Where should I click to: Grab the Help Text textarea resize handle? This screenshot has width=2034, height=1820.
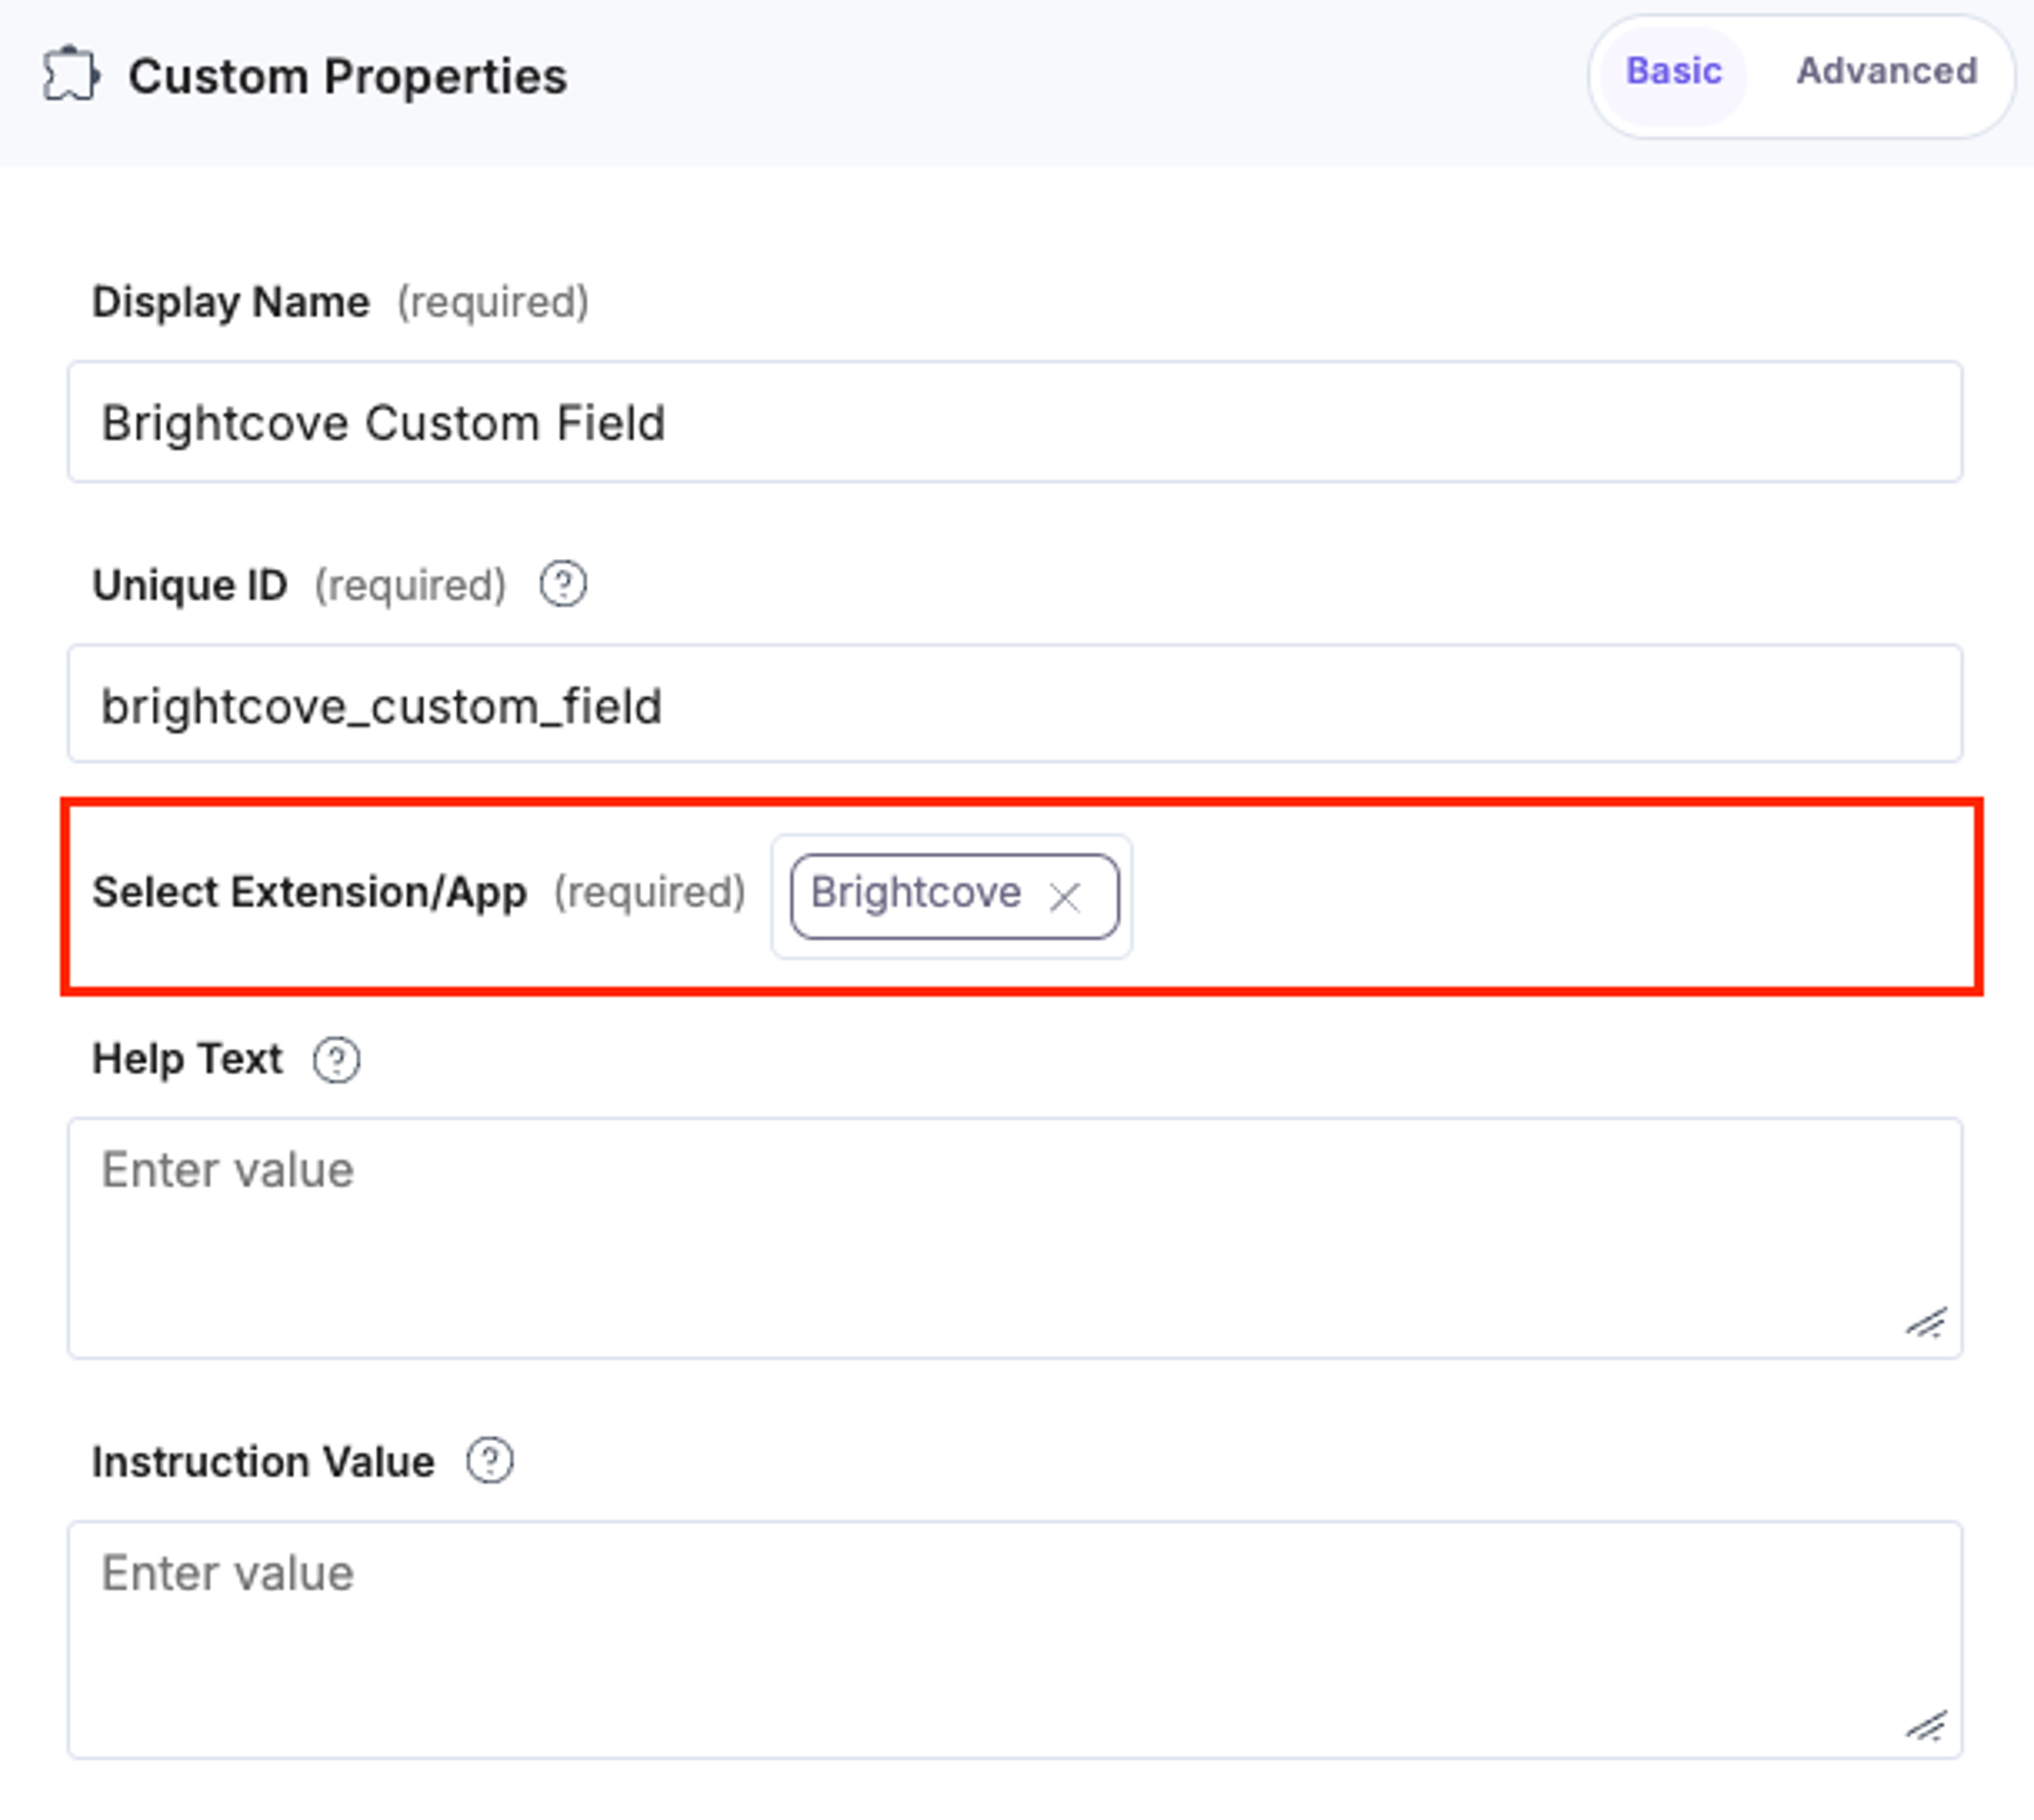(1926, 1323)
